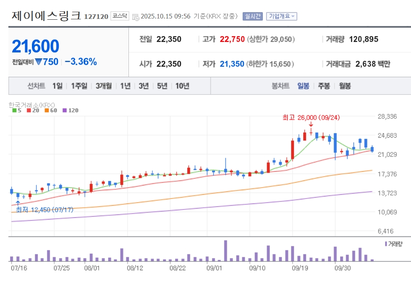Open the 기업개요 dropdown
This screenshot has width=411, height=282.
(x=282, y=16)
